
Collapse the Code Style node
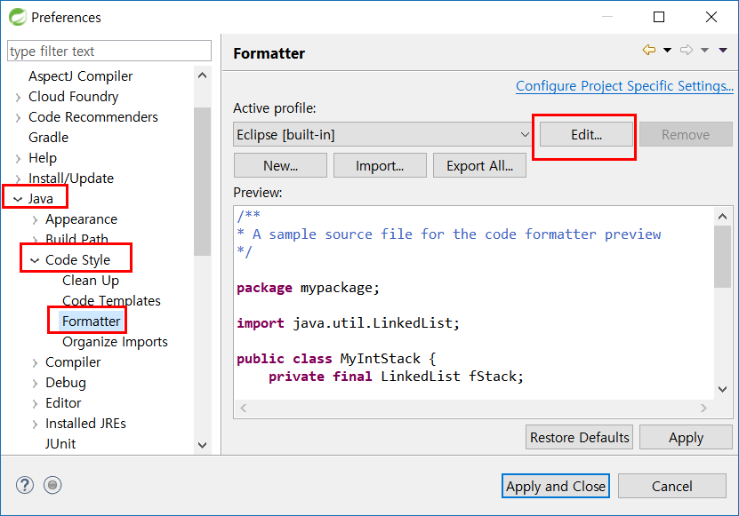coord(35,260)
